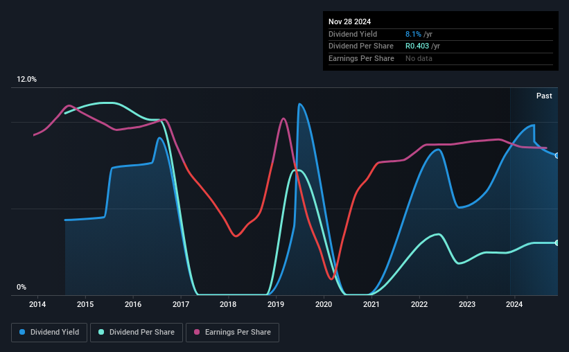Click the blue Dividend Yield legend dot
Image resolution: width=569 pixels, height=352 pixels.
coord(22,332)
